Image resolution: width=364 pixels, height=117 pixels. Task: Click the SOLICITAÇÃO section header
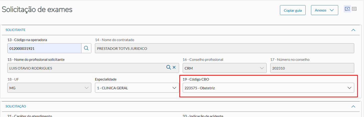click(x=16, y=106)
